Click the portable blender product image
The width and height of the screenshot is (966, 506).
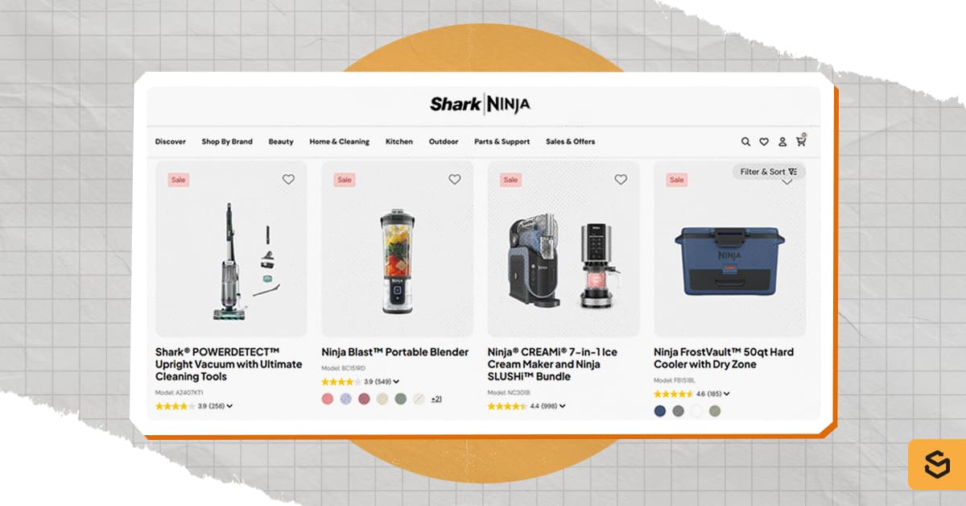pyautogui.click(x=397, y=249)
